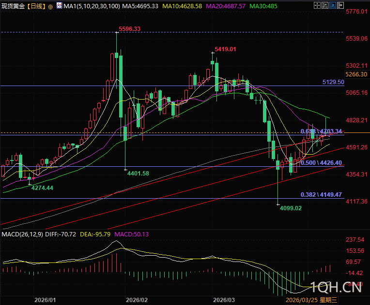
Task: Click the 2026/03 time axis label
Action: 224,300
